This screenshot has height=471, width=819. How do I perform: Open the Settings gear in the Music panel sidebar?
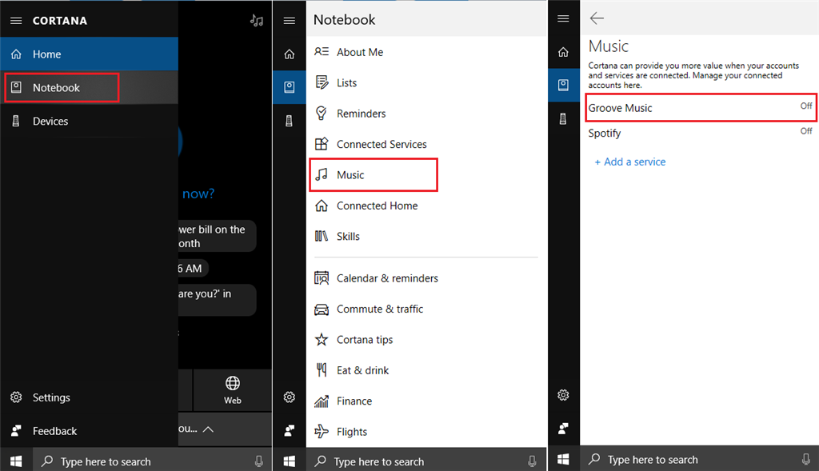(563, 395)
